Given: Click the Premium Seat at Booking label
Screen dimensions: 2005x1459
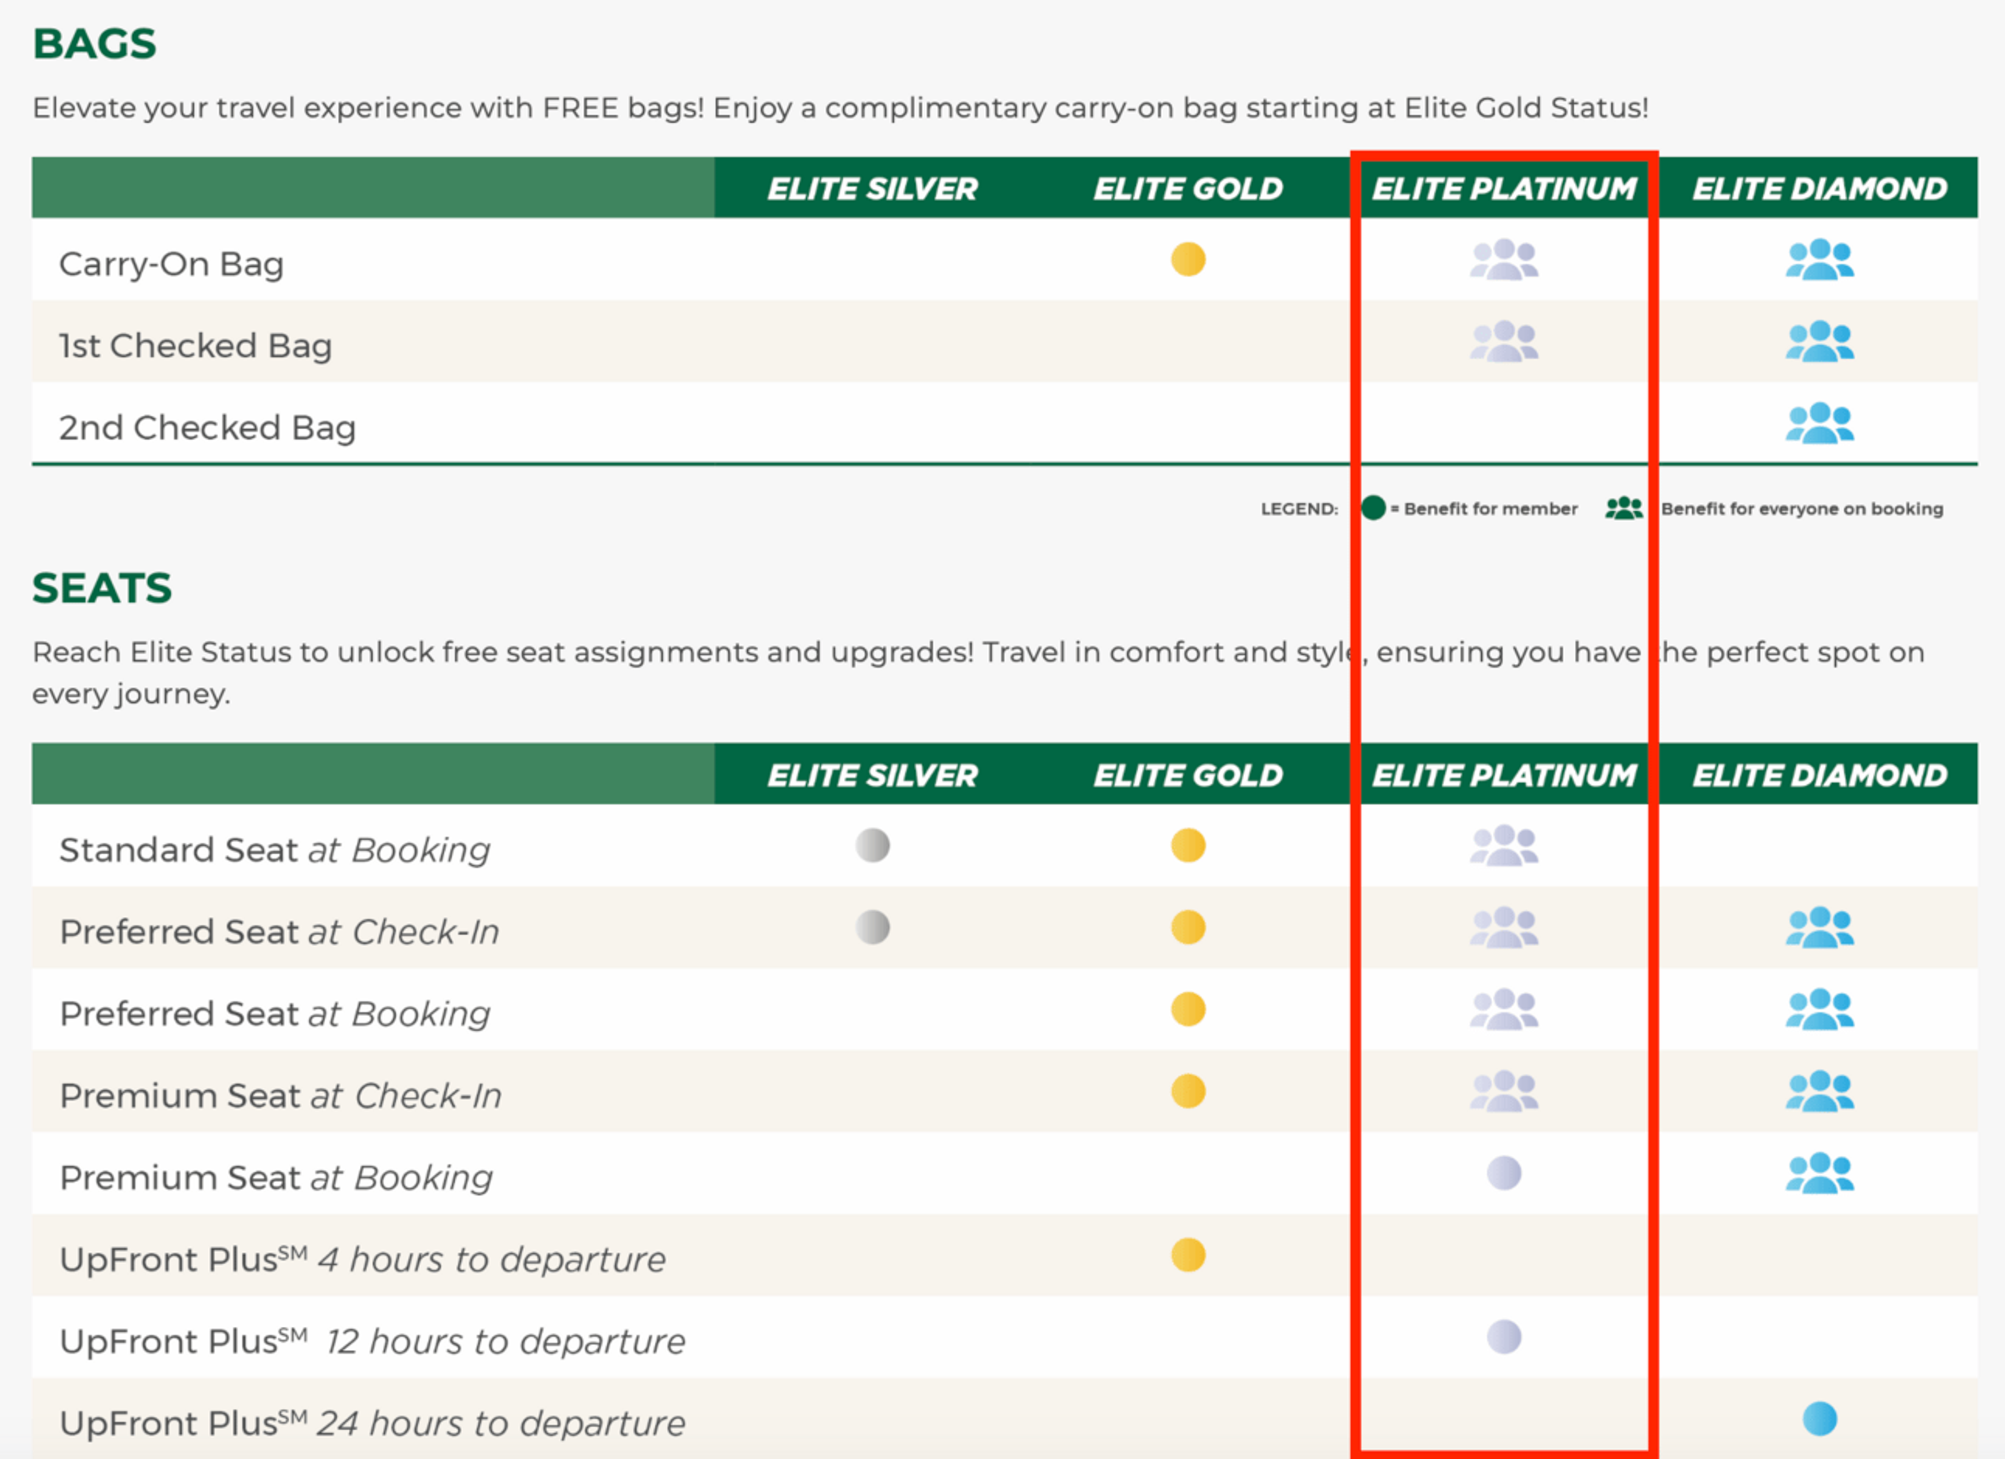Looking at the screenshot, I should click(276, 1178).
